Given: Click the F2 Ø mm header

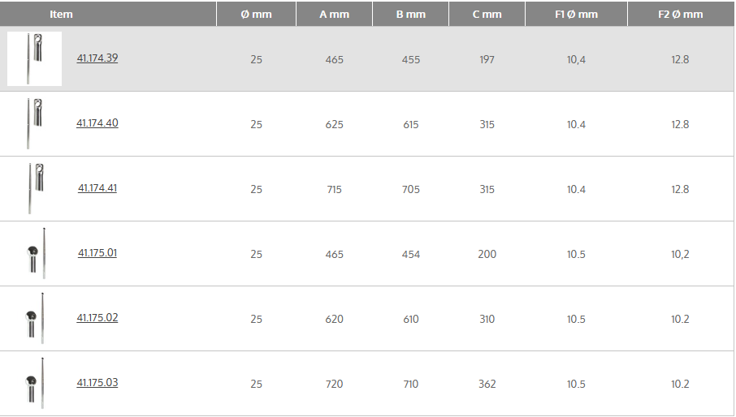Looking at the screenshot, I should point(681,15).
